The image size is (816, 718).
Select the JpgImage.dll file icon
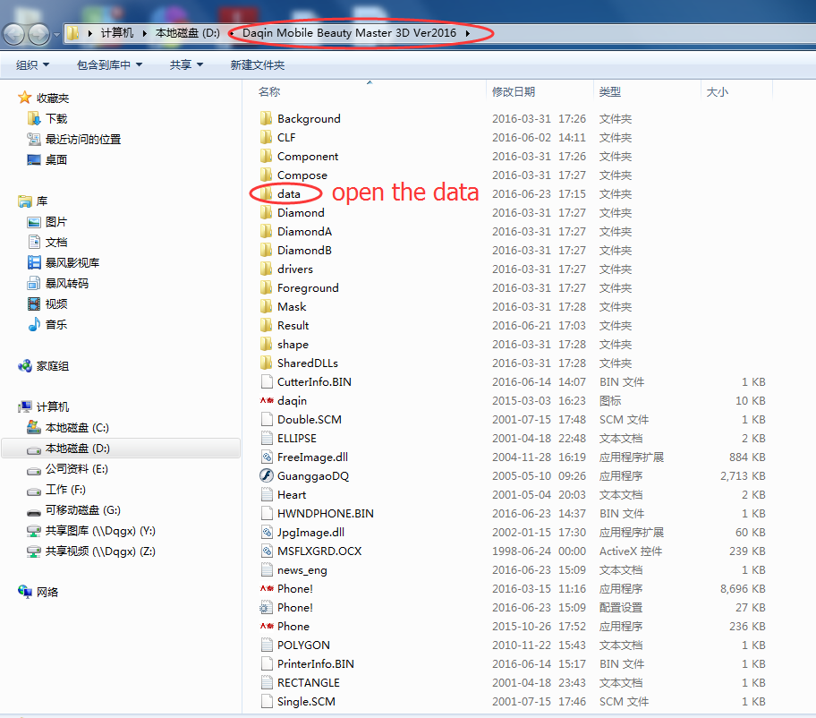coord(267,532)
